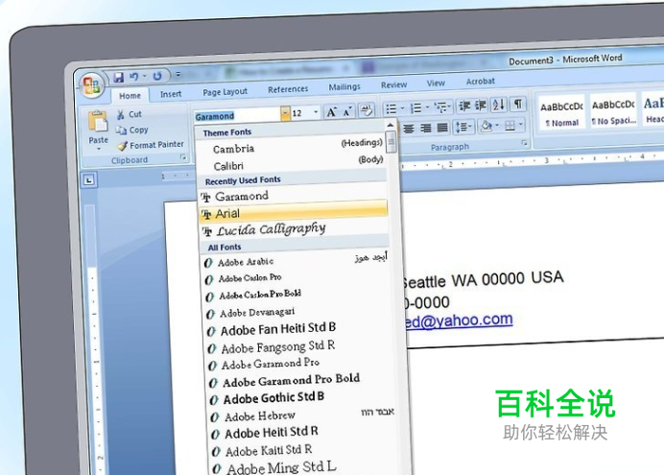This screenshot has height=475, width=664.
Task: Open the Insert tab
Action: [171, 94]
